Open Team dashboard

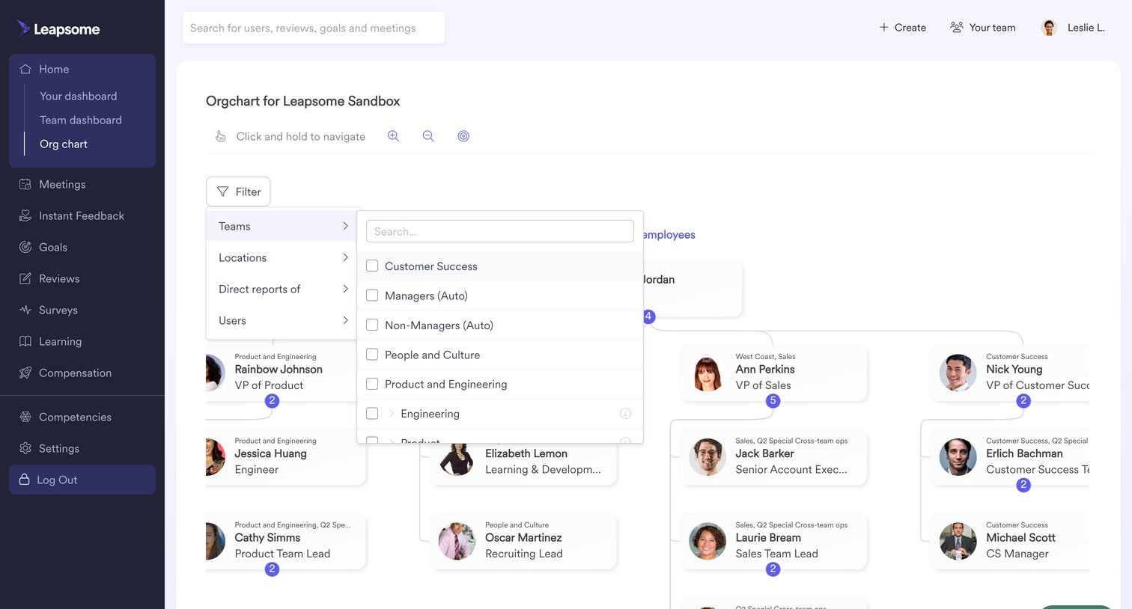[x=81, y=120]
